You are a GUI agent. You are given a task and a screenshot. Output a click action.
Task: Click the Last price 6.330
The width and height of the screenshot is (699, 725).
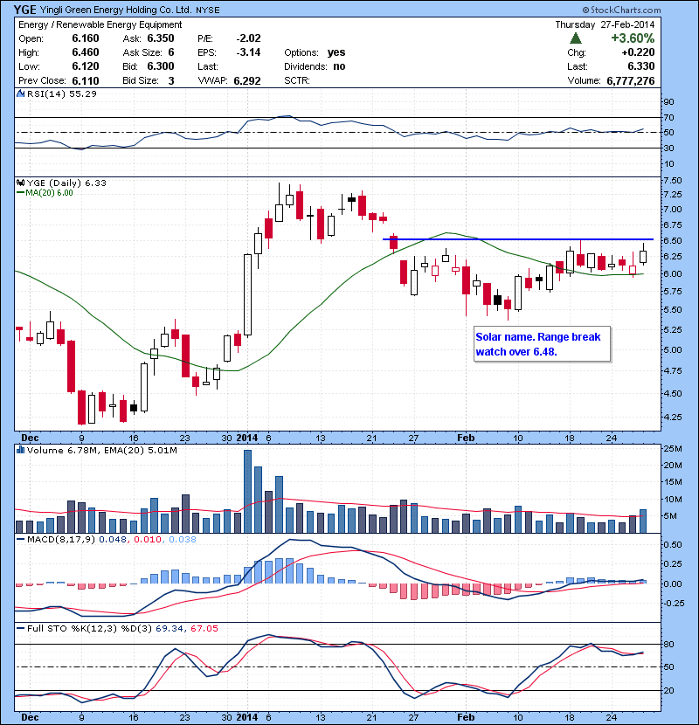641,66
